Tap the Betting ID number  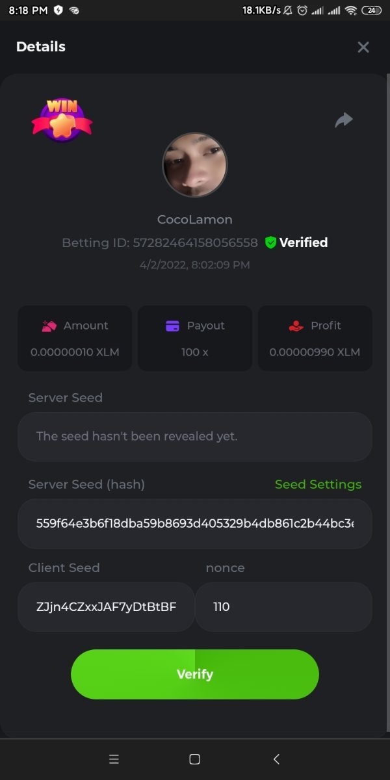pyautogui.click(x=195, y=242)
